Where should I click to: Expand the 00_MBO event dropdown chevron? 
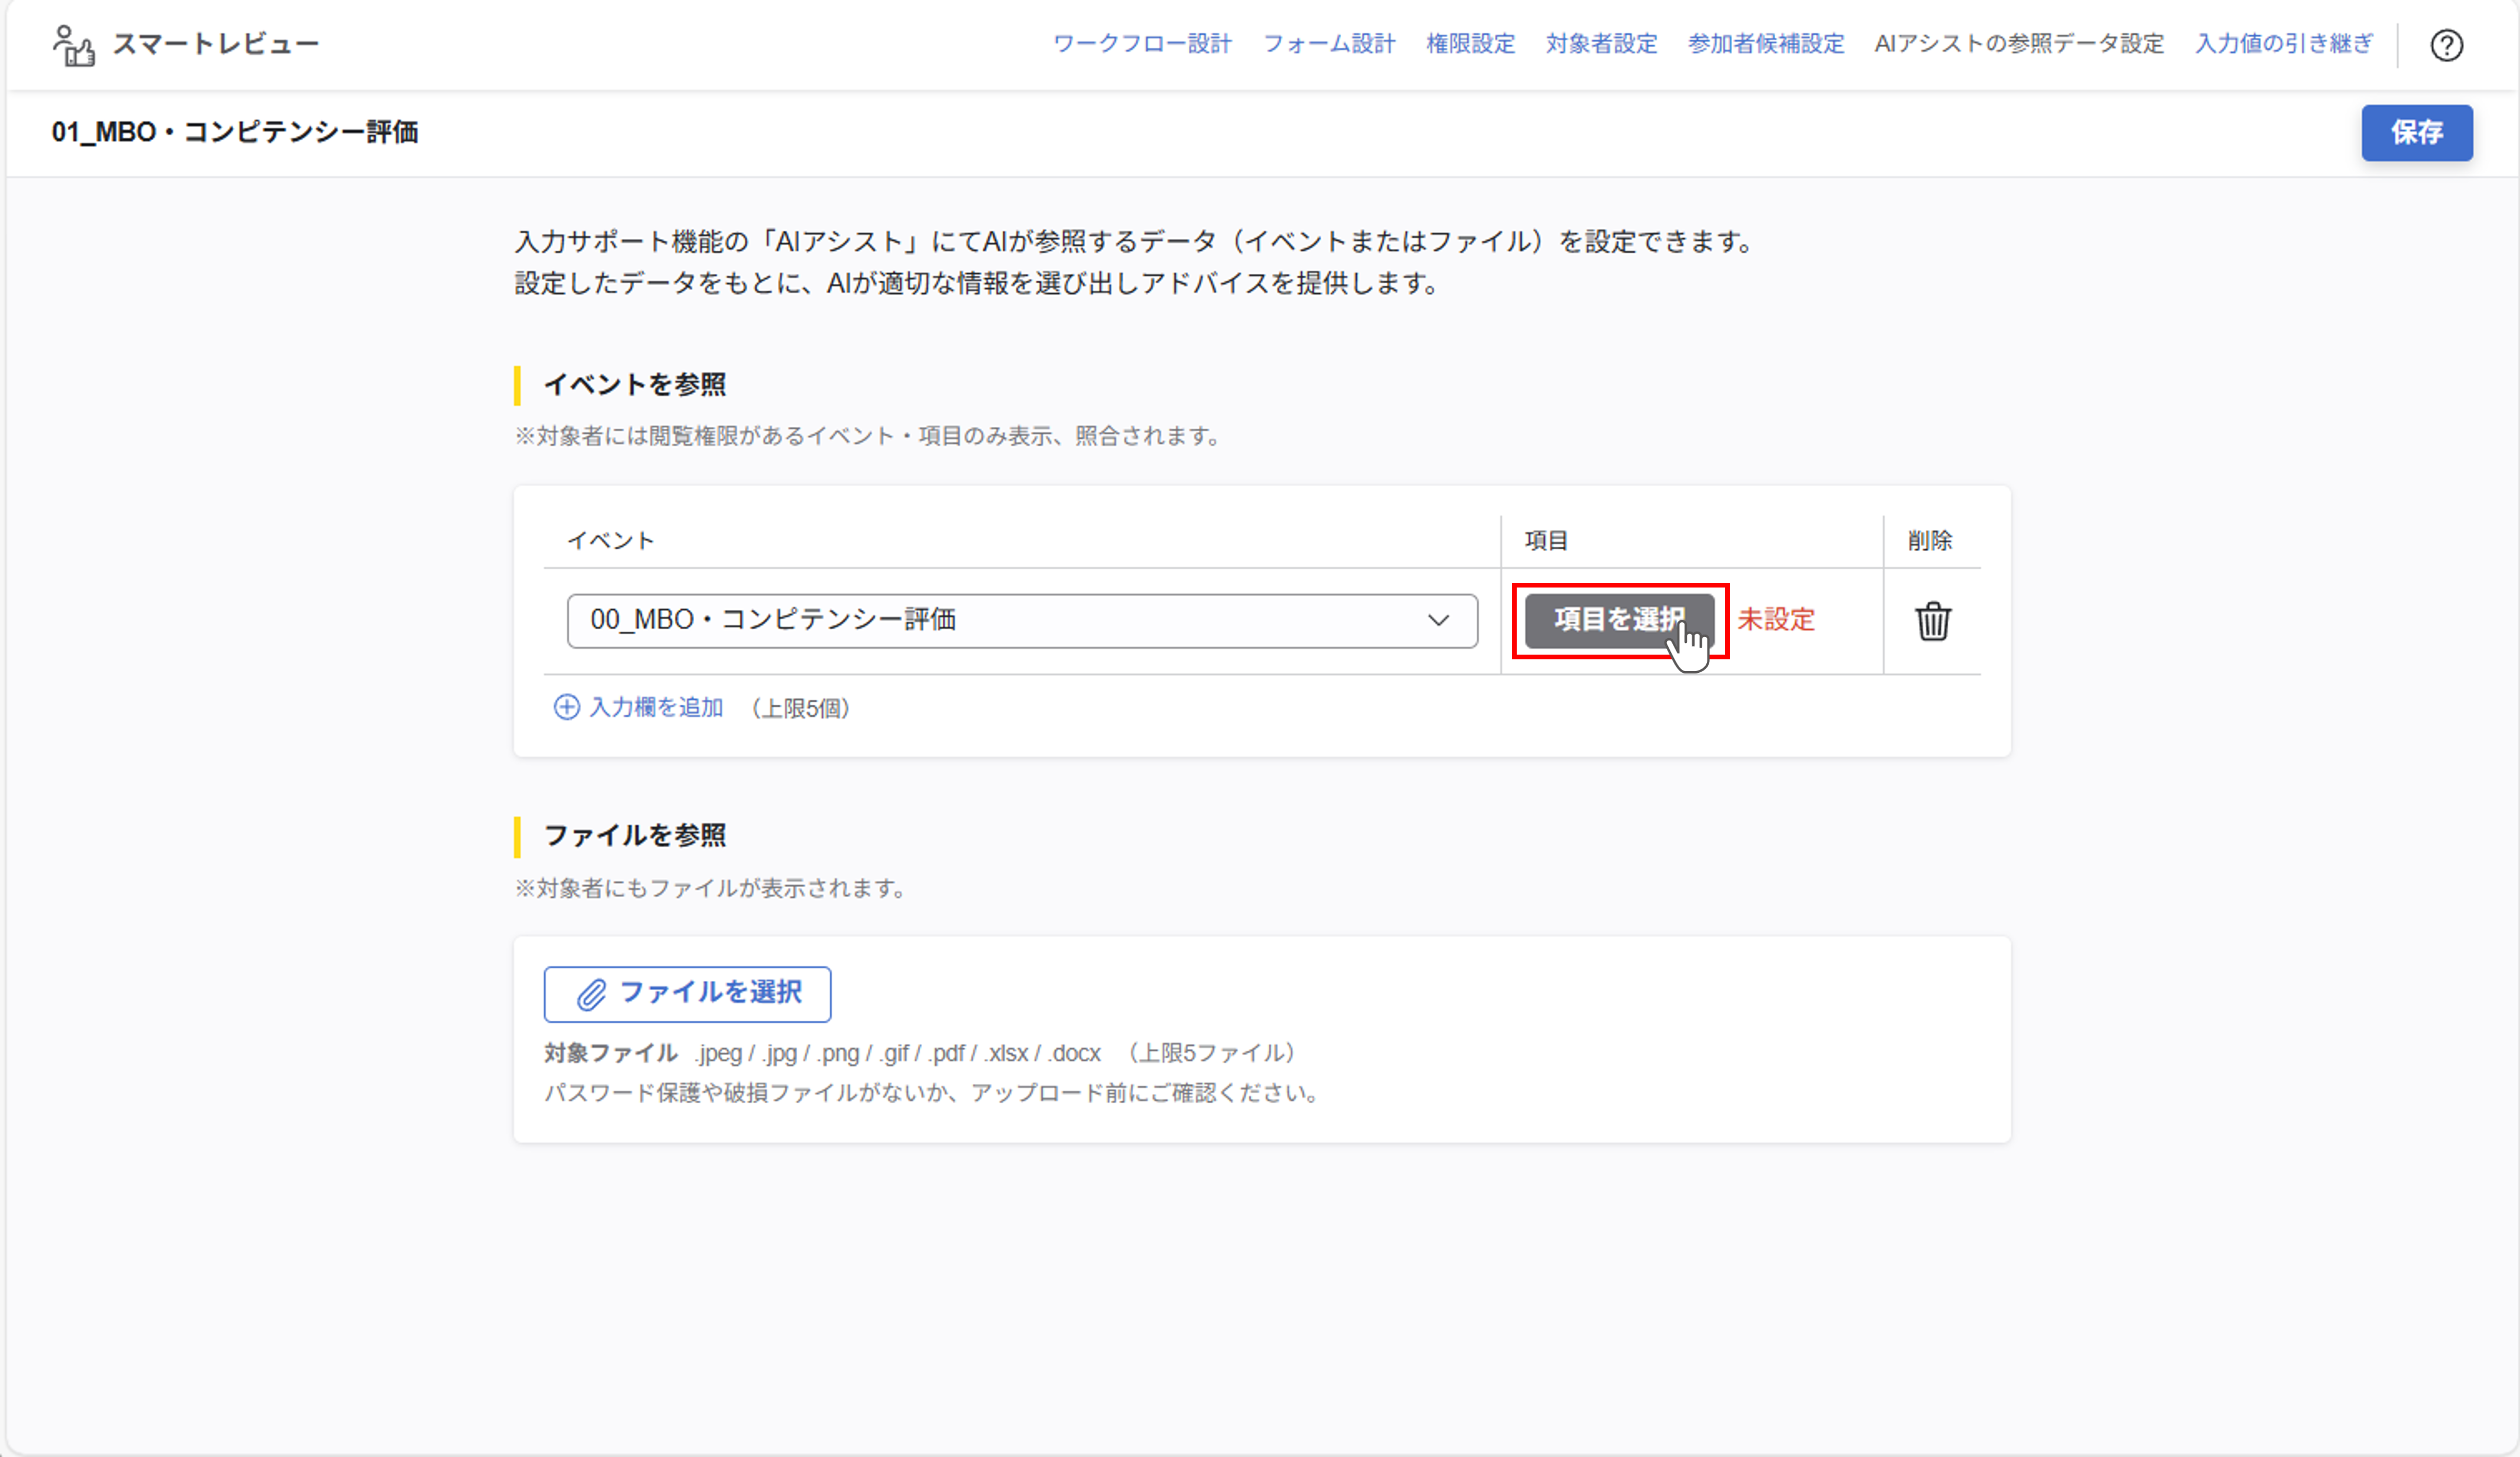click(1438, 620)
